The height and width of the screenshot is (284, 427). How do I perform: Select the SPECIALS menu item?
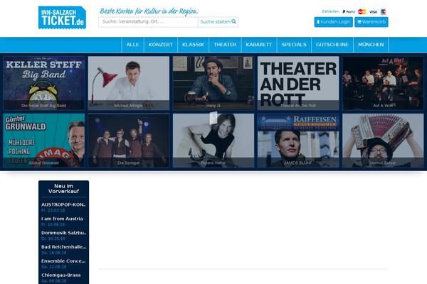coord(294,45)
